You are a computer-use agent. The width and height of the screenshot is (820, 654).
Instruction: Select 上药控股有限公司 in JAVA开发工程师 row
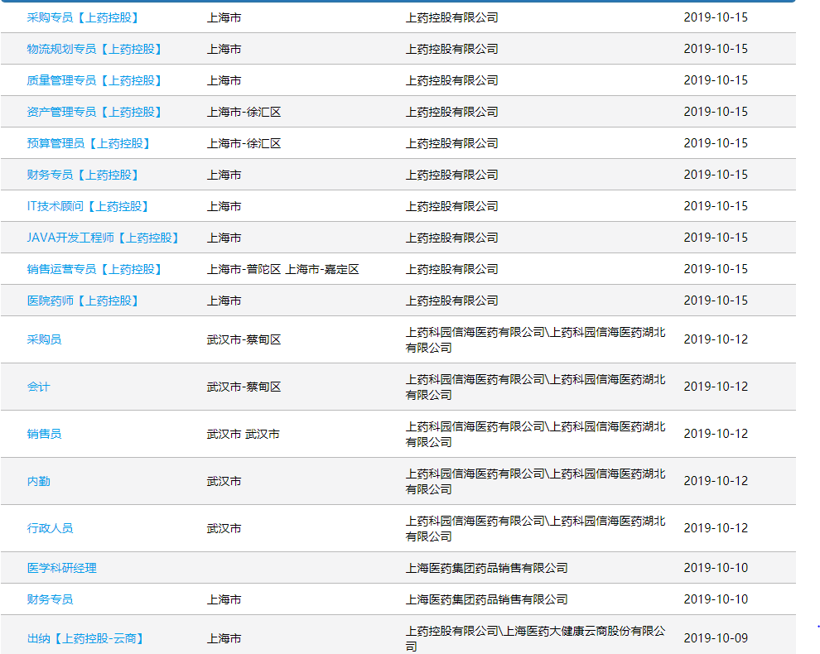[x=452, y=238]
